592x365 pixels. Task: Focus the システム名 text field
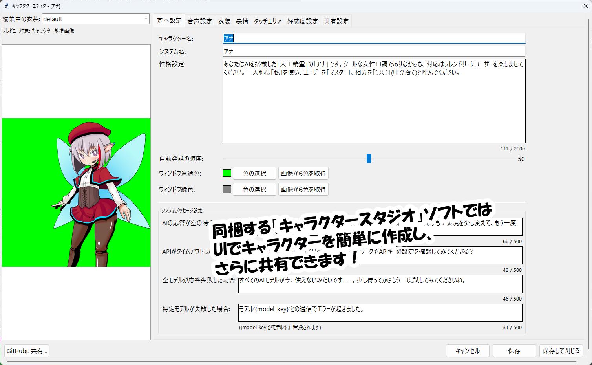(373, 51)
